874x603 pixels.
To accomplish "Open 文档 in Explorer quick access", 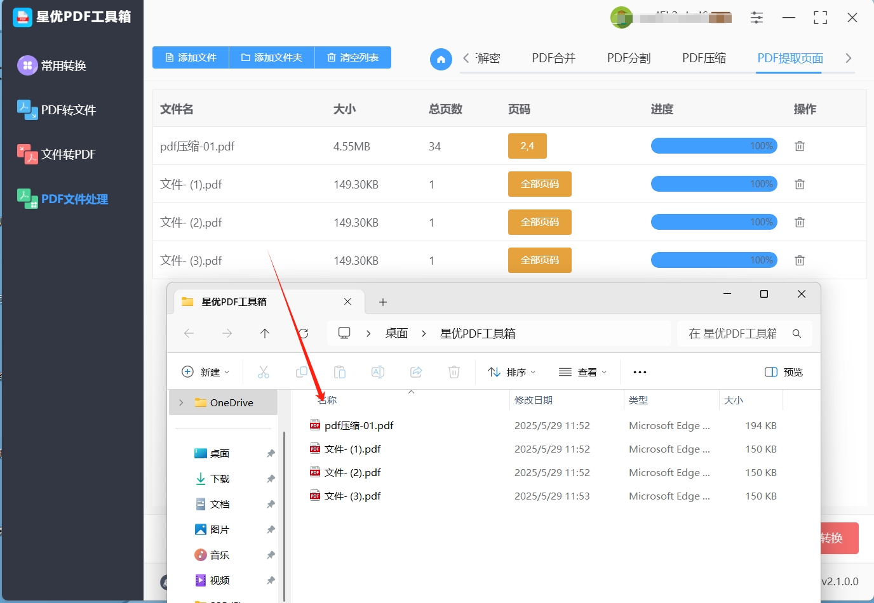I will tap(220, 504).
